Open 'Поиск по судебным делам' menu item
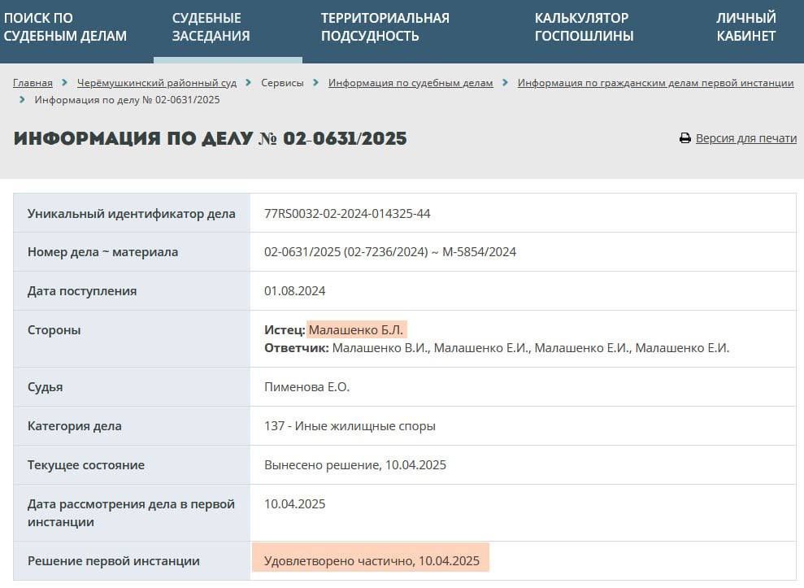The image size is (804, 588). (x=65, y=27)
